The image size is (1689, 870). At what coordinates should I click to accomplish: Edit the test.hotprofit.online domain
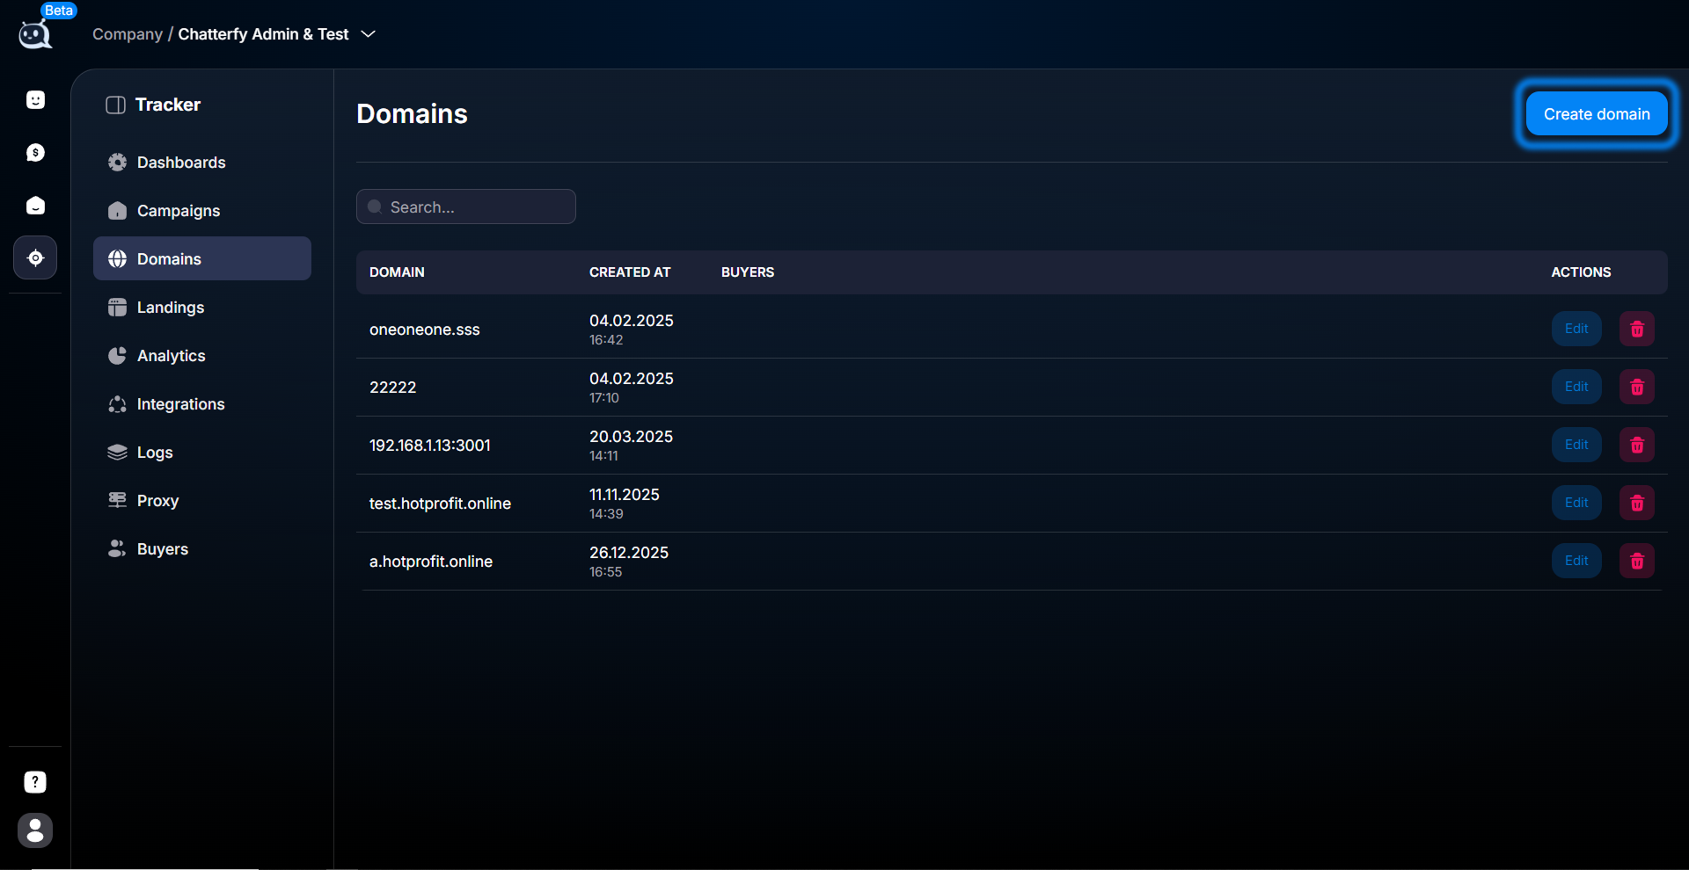tap(1576, 503)
